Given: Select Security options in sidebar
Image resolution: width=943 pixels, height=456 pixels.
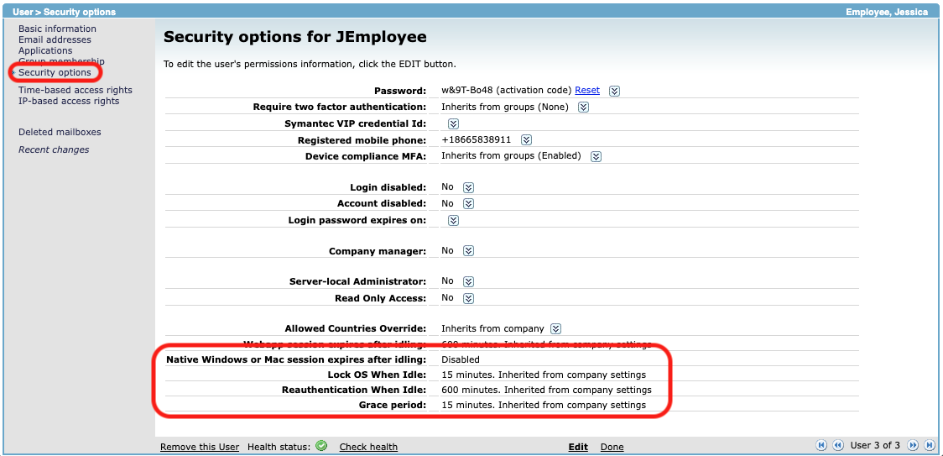Looking at the screenshot, I should click(55, 72).
